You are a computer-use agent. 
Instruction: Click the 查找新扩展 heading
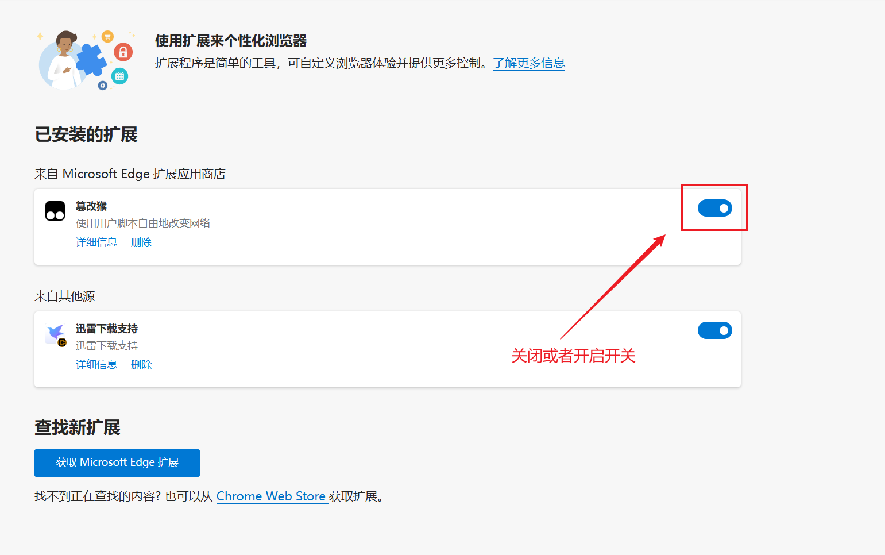(78, 427)
